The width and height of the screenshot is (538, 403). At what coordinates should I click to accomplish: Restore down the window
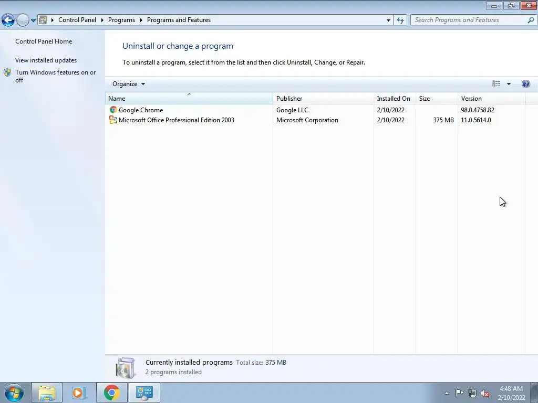tap(511, 5)
